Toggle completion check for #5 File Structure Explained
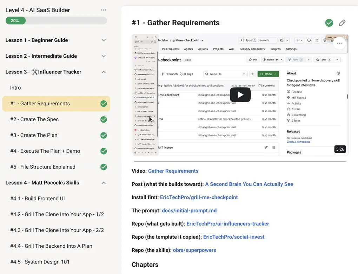The width and height of the screenshot is (358, 274). tap(104, 167)
